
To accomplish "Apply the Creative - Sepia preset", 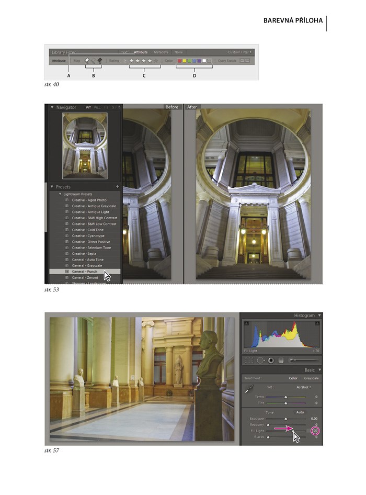I will 84,254.
